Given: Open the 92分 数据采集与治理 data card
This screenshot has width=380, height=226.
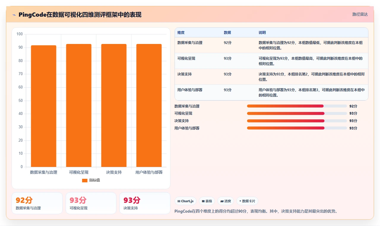Looking at the screenshot, I should (x=37, y=203).
